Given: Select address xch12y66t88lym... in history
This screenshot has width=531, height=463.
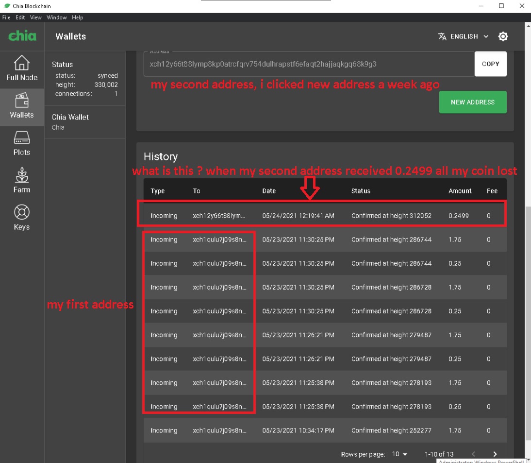Looking at the screenshot, I should (219, 216).
